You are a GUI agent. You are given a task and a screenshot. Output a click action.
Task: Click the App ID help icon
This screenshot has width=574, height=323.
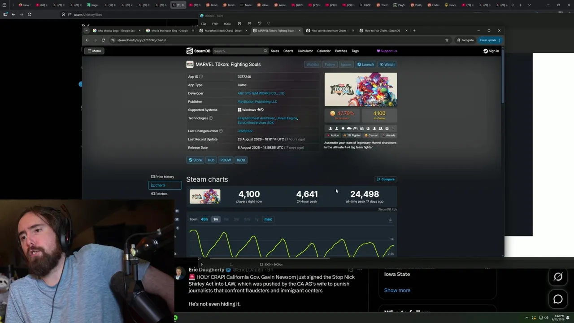[201, 77]
